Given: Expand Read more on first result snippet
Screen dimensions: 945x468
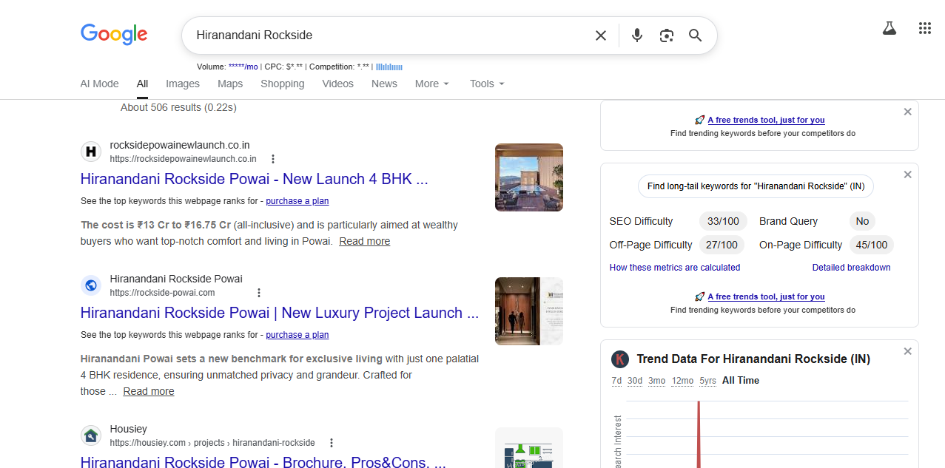Looking at the screenshot, I should tap(364, 241).
